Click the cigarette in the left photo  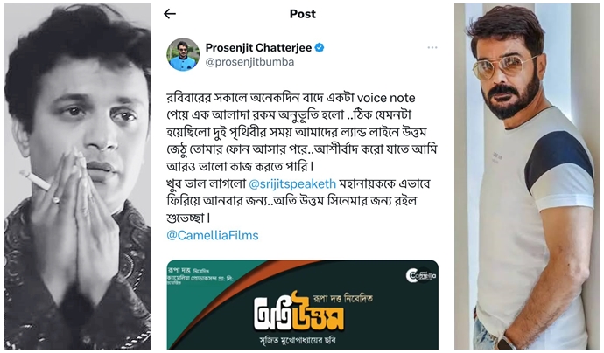pos(35,180)
